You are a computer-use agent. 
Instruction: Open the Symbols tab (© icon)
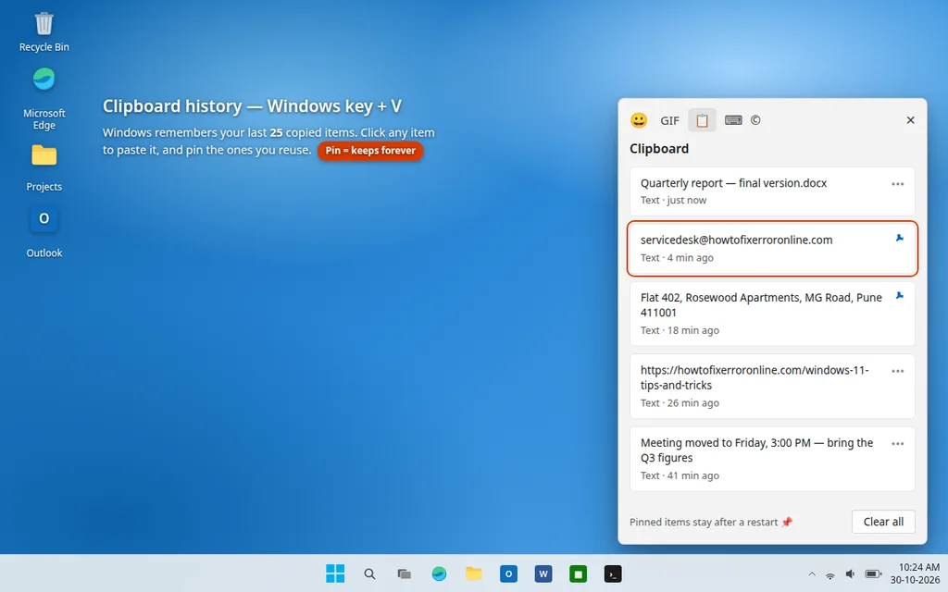tap(755, 120)
